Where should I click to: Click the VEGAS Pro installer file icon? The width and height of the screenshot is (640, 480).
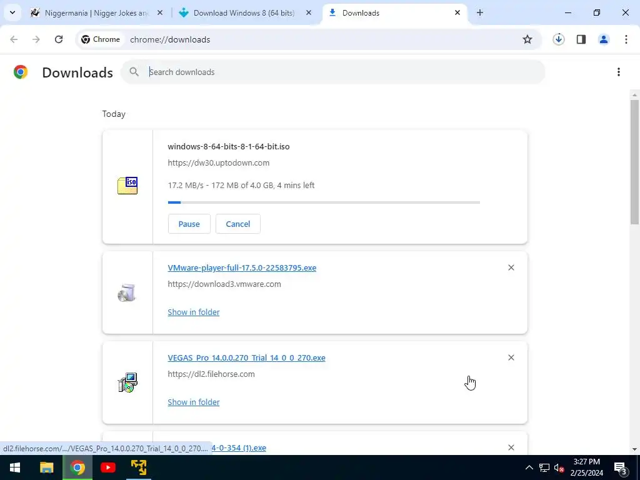click(x=127, y=382)
